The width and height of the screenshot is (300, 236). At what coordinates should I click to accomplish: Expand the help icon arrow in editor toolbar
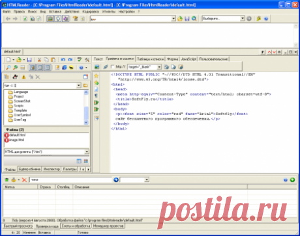86,68
